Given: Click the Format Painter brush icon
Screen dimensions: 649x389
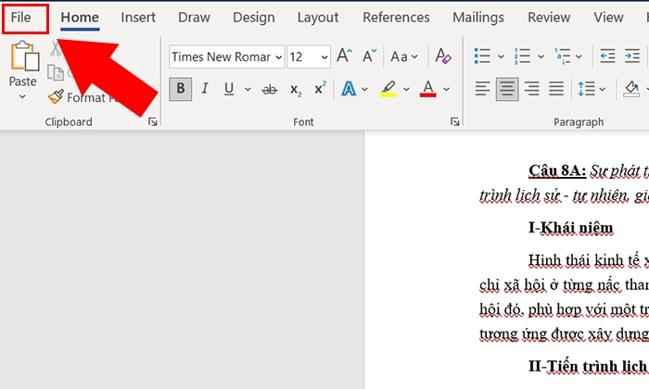Looking at the screenshot, I should click(x=56, y=96).
